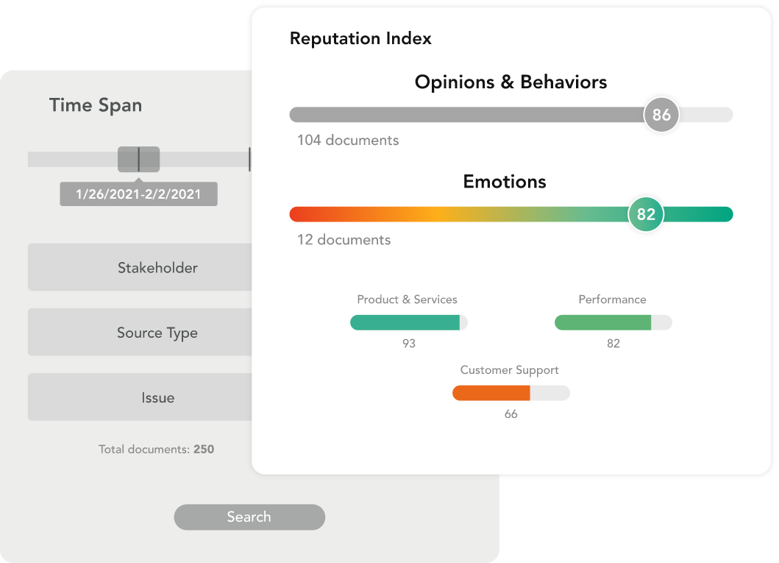This screenshot has height=563, width=779.
Task: Select the 1/26/2021-2/2/2021 date range label
Action: tap(138, 194)
